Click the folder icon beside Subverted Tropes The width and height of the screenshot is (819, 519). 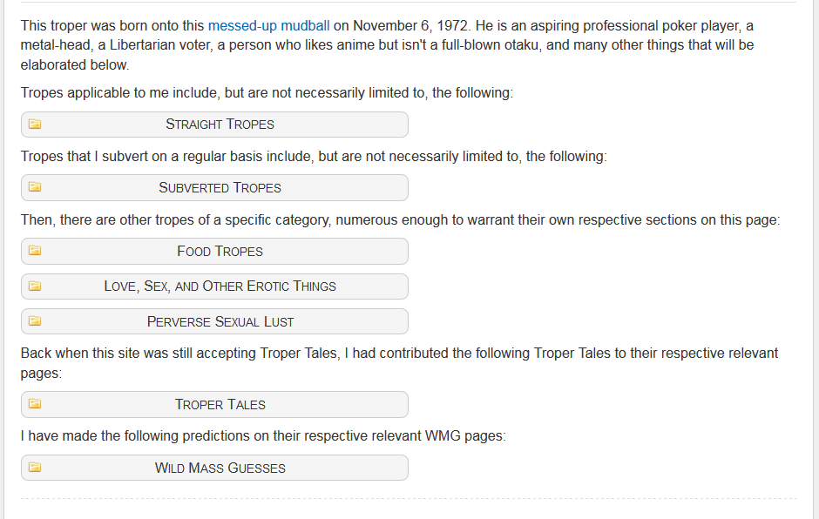[x=35, y=187]
